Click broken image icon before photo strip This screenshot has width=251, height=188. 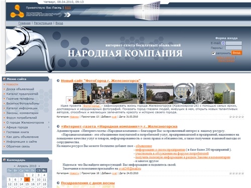(x=69, y=100)
